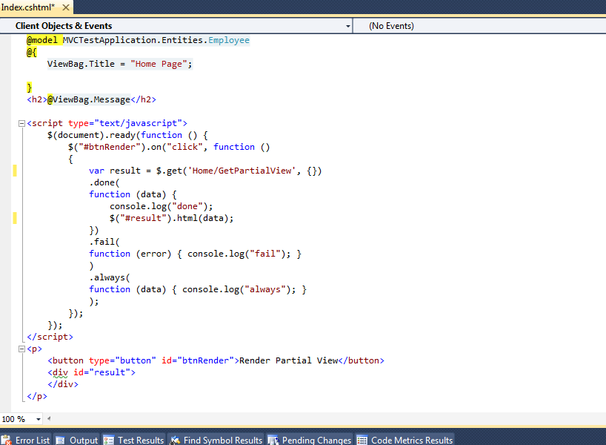
Task: Open the 100 % zoom dropdown
Action: tap(39, 419)
